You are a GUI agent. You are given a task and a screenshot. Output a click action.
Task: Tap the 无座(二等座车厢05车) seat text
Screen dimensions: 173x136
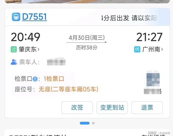pyautogui.click(x=68, y=89)
